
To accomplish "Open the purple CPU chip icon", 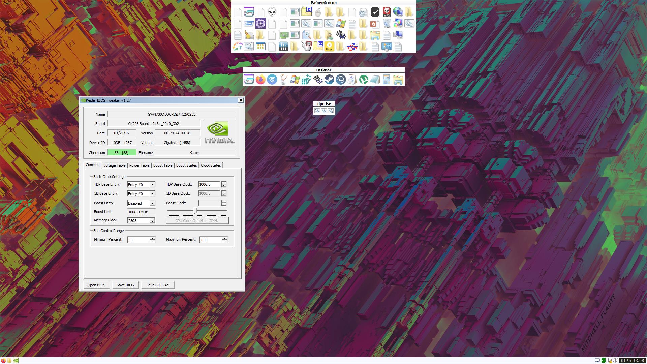I will (x=260, y=24).
